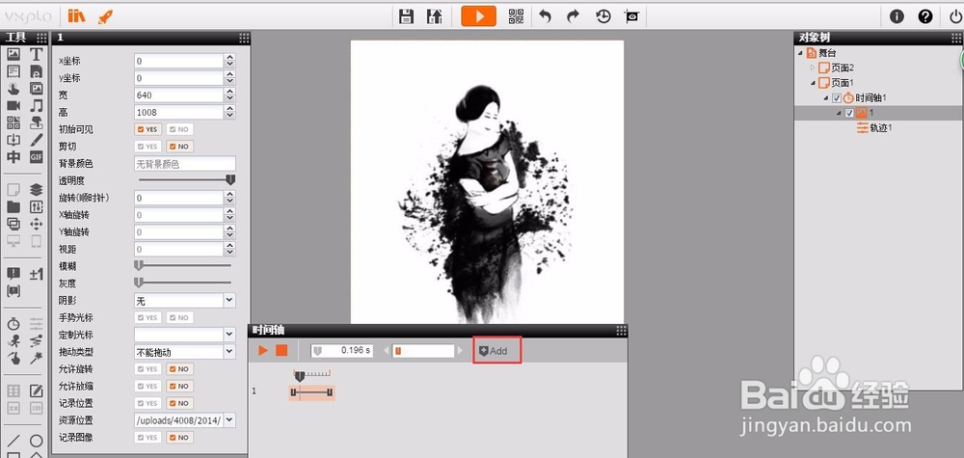The image size is (964, 458).
Task: Open the history clock icon
Action: [603, 16]
